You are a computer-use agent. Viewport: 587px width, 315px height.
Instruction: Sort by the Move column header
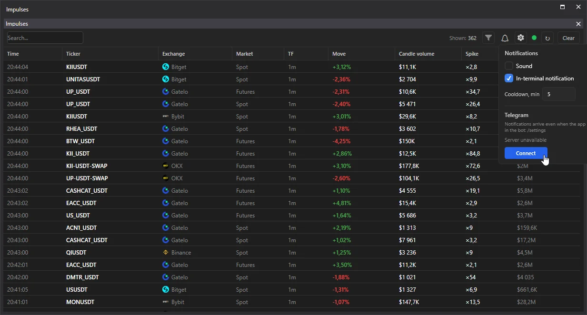click(x=339, y=54)
